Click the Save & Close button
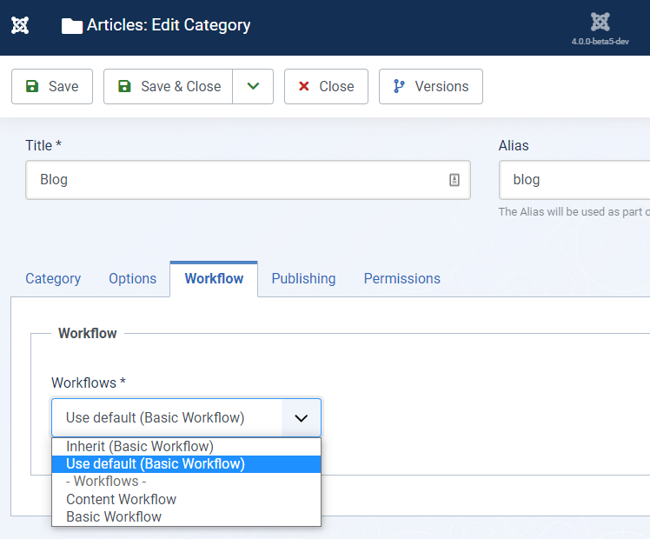This screenshot has width=650, height=539. [169, 86]
